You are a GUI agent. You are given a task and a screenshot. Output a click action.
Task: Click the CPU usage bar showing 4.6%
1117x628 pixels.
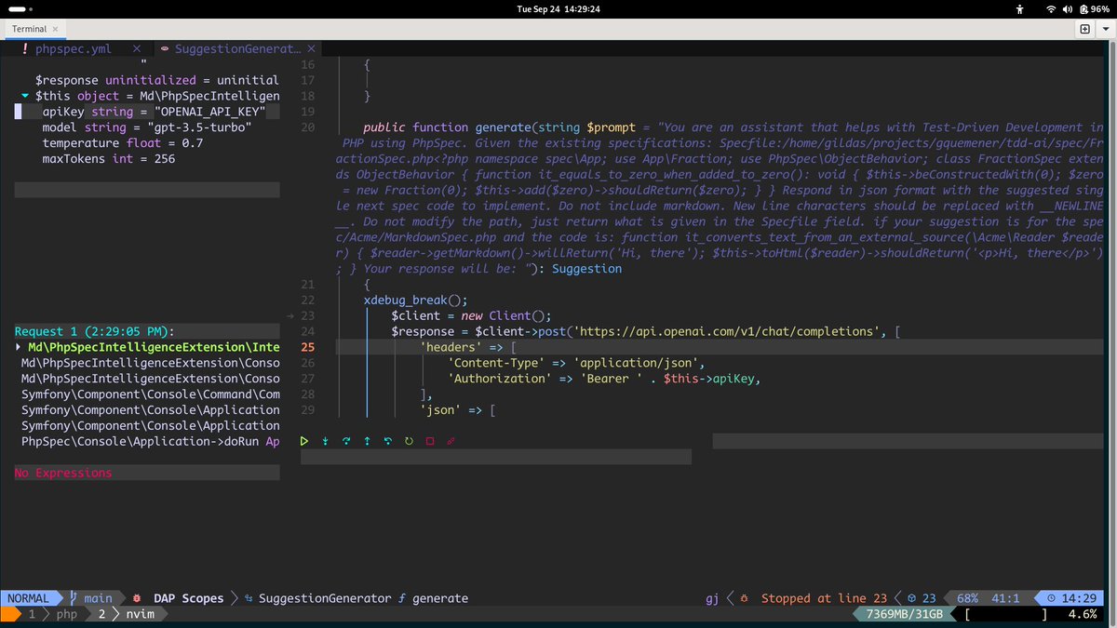tap(1031, 615)
